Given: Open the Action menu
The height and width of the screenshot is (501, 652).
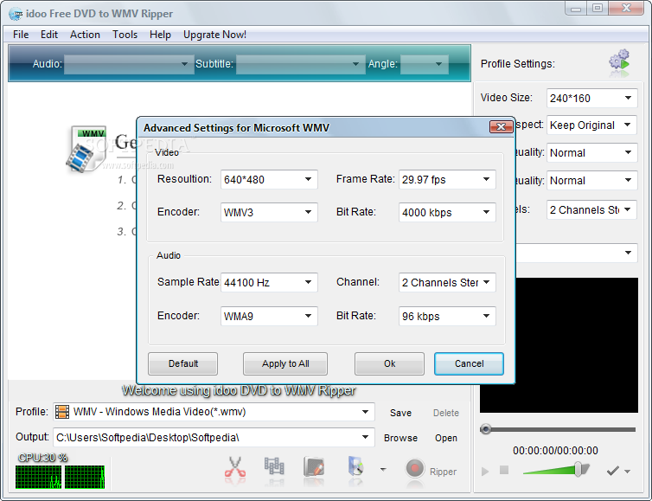Looking at the screenshot, I should pyautogui.click(x=85, y=35).
